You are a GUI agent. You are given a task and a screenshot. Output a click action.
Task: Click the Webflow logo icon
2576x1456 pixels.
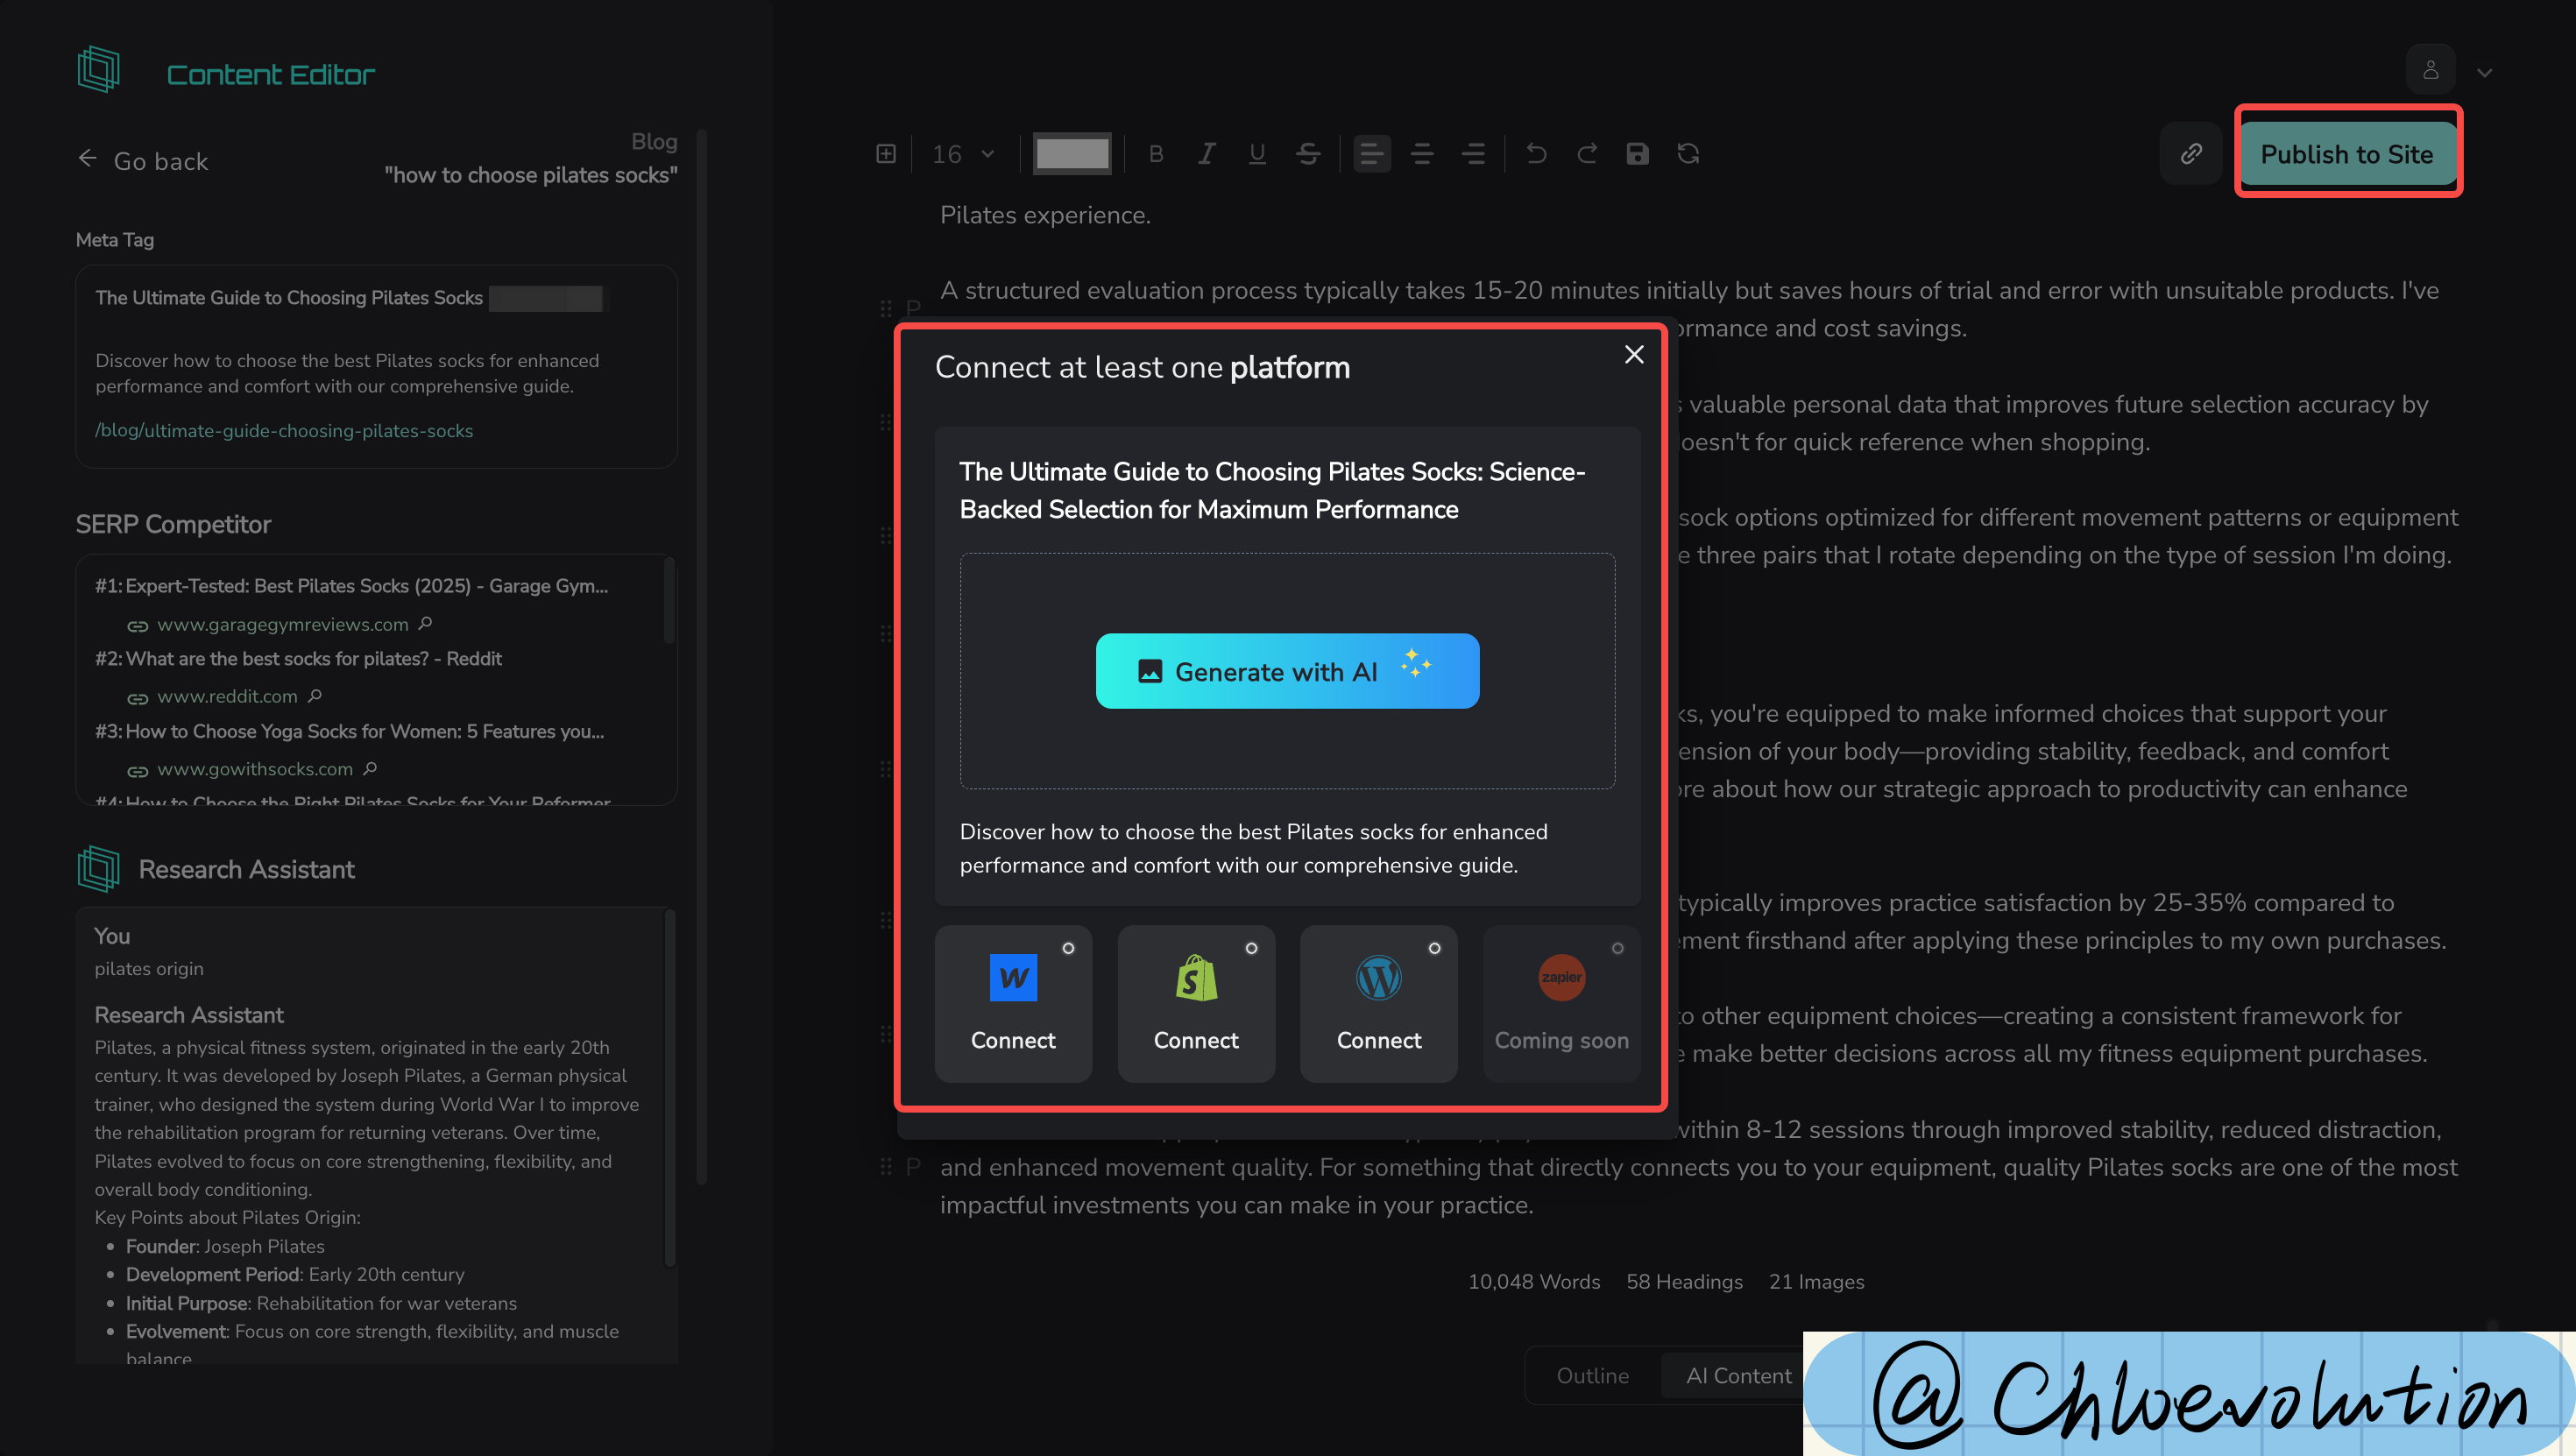click(x=1013, y=978)
